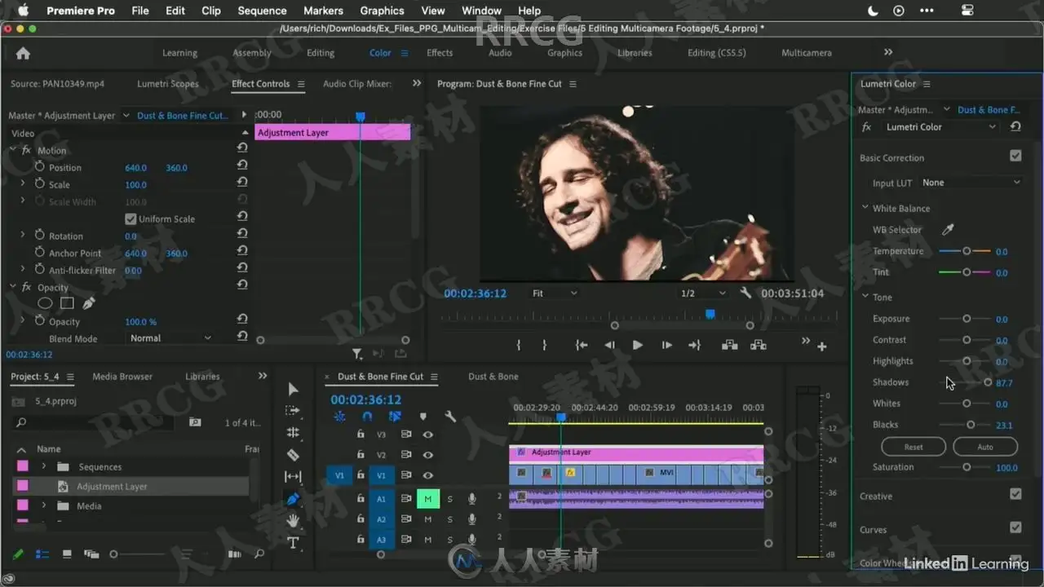
Task: Add a marker in the timeline
Action: click(x=422, y=417)
